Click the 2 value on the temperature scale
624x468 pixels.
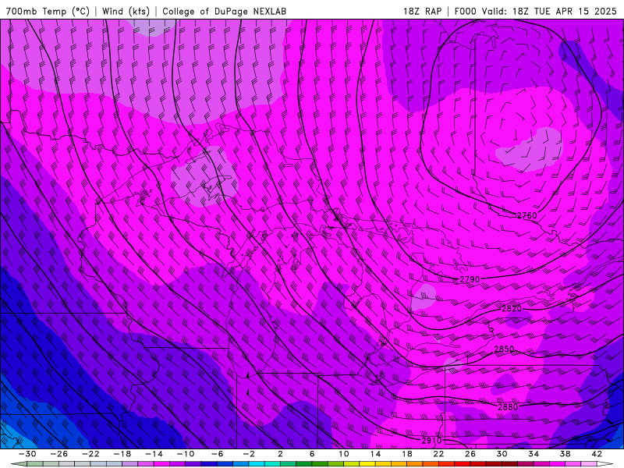(280, 454)
